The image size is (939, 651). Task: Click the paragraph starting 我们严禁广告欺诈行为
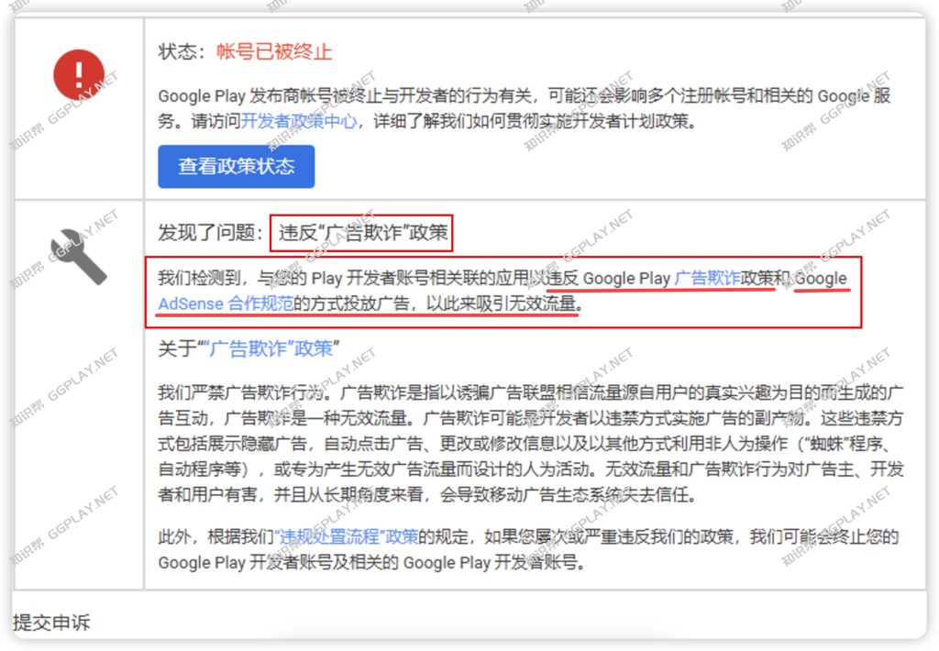[x=531, y=444]
